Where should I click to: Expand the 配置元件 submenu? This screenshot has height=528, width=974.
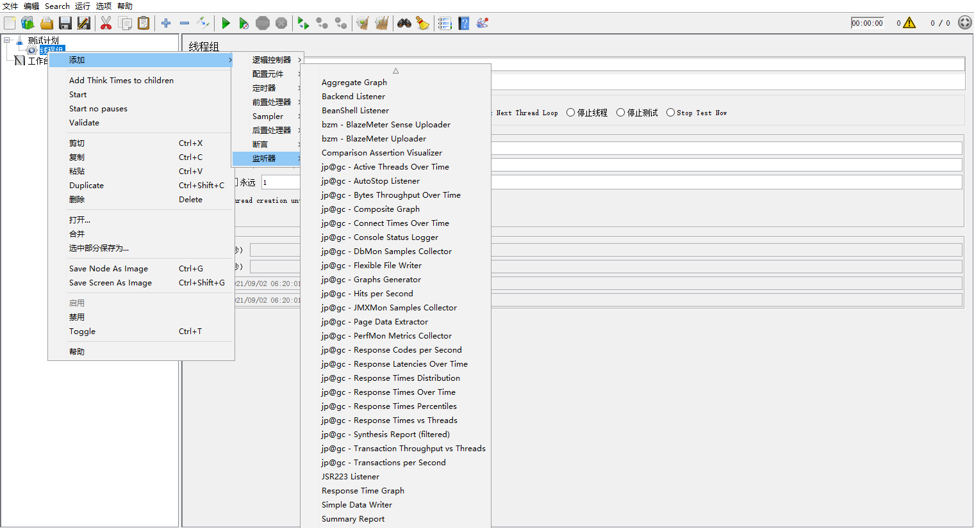[x=267, y=74]
